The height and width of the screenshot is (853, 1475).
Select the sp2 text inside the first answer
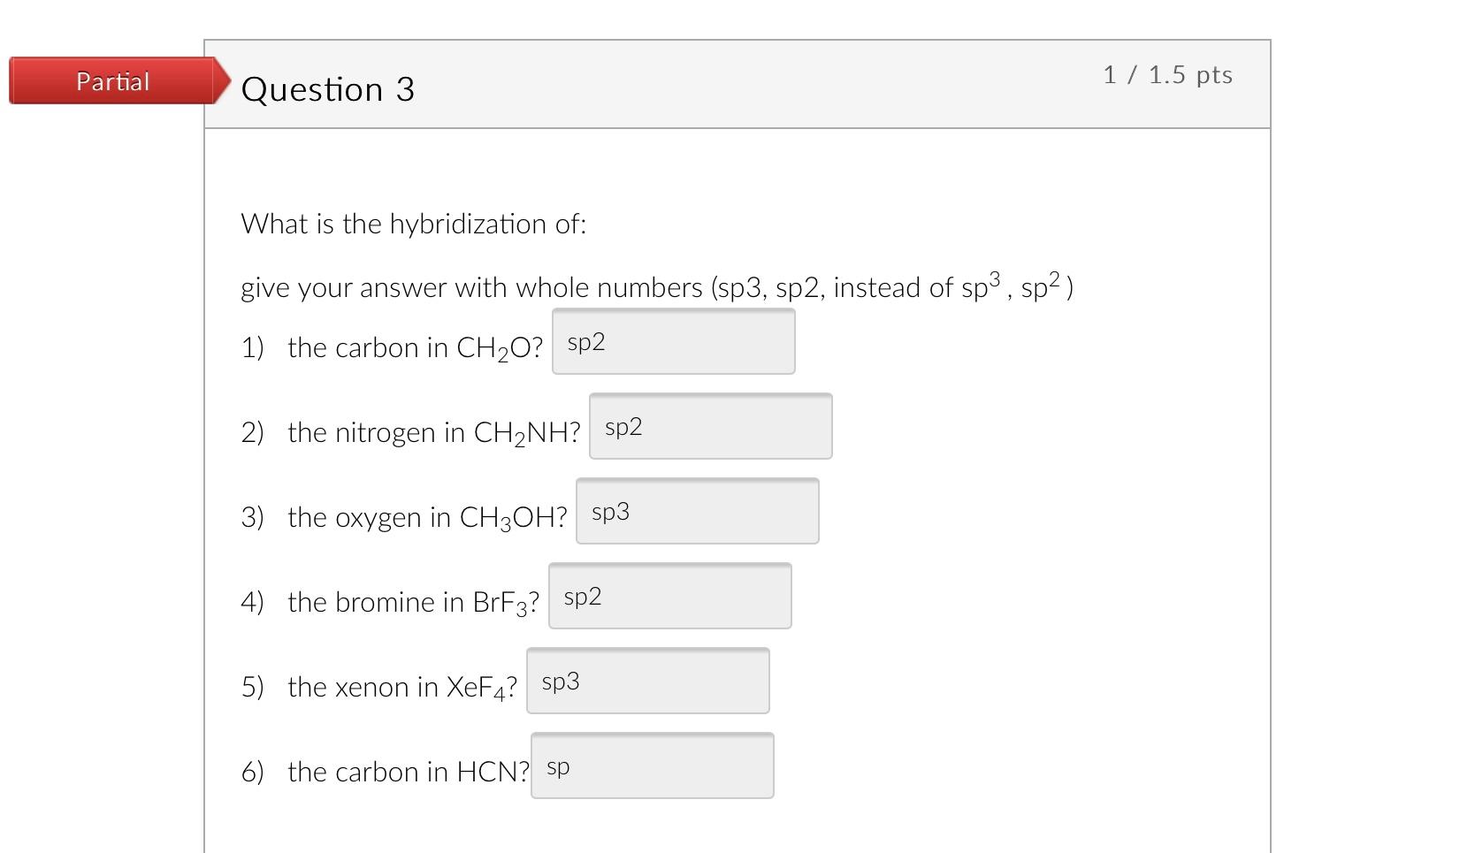[585, 341]
